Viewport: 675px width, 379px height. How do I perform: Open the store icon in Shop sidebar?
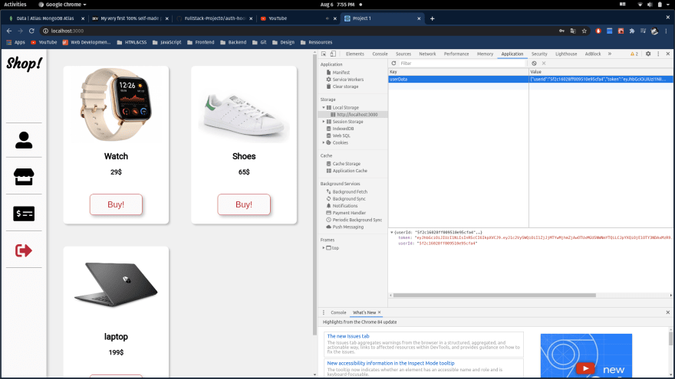[24, 177]
